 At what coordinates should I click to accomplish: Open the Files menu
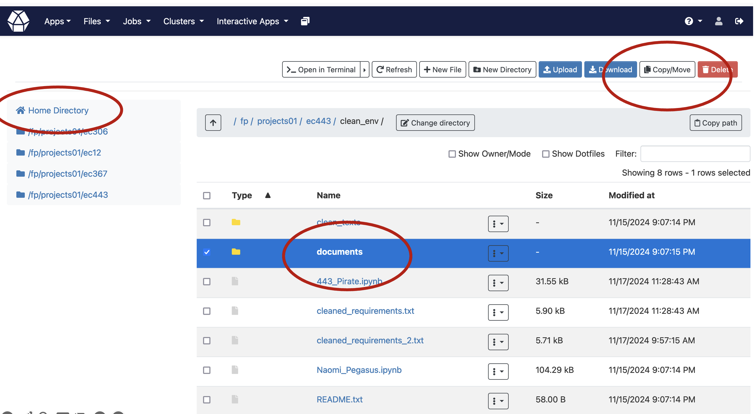97,21
